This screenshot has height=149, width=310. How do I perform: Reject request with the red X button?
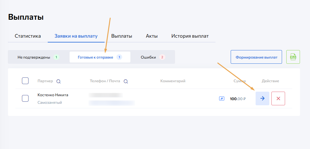click(278, 98)
